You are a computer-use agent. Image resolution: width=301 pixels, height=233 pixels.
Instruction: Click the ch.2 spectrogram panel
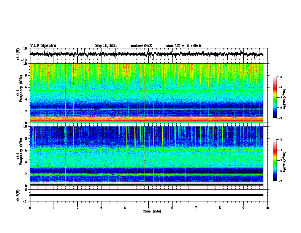pyautogui.click(x=147, y=156)
